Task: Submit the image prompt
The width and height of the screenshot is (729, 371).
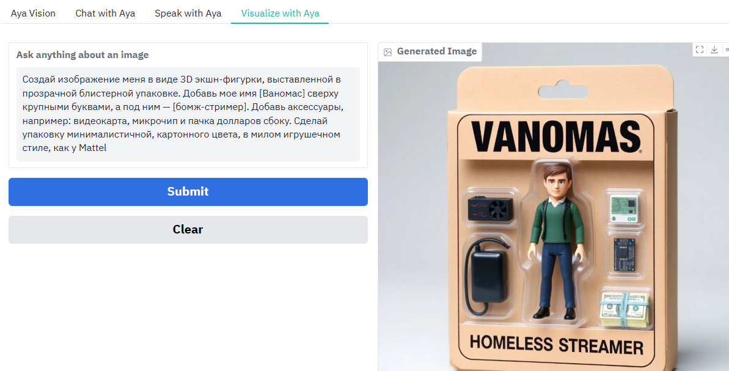Action: click(x=188, y=191)
